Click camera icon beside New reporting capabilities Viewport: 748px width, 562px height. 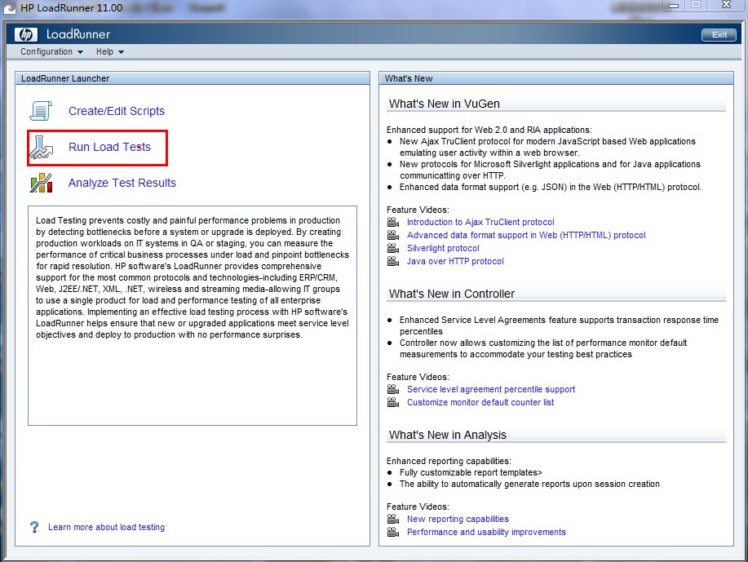[393, 519]
